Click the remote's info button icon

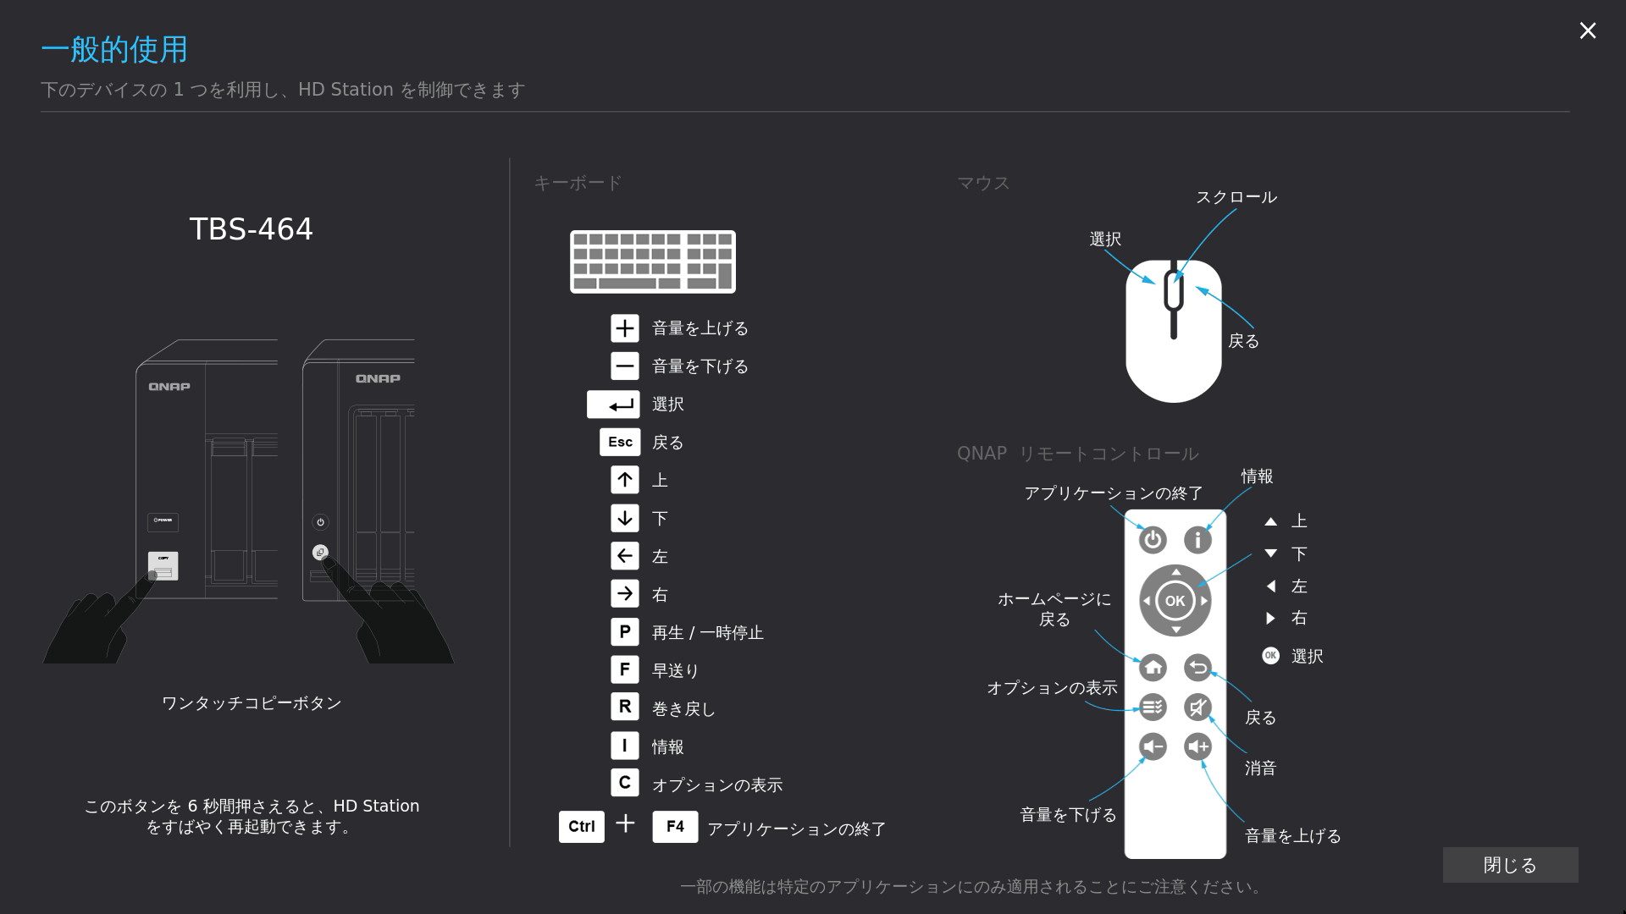pos(1197,539)
